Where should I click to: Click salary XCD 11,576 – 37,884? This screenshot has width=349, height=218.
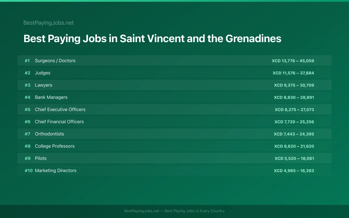[x=293, y=73]
